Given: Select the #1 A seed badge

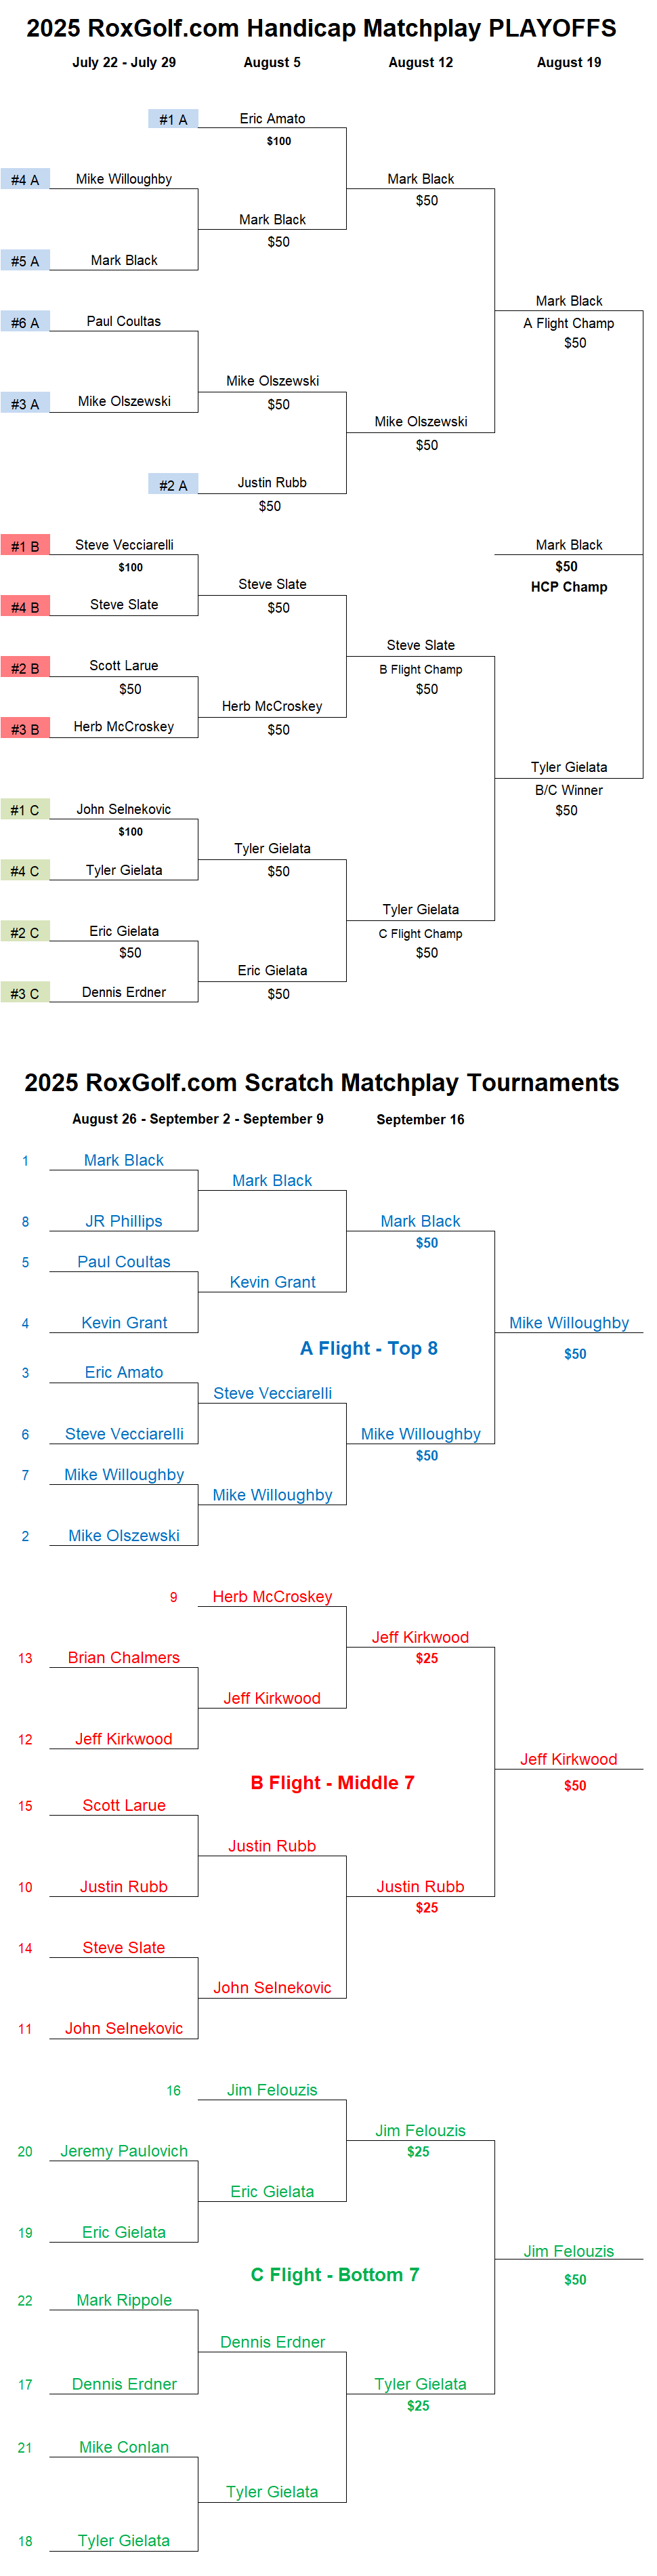Looking at the screenshot, I should pos(173,119).
